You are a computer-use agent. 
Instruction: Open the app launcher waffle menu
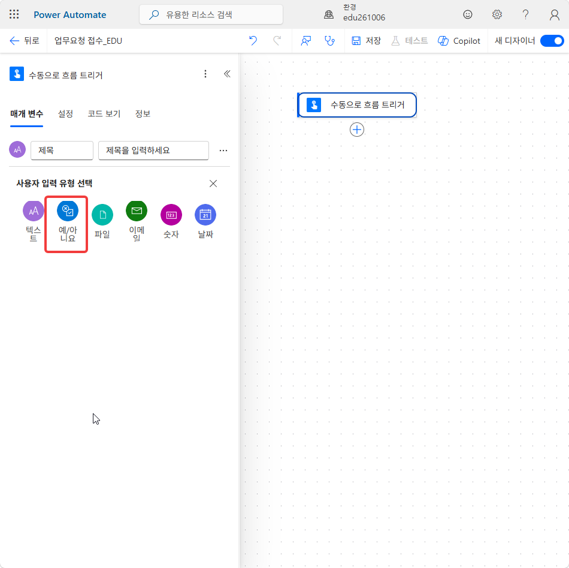tap(14, 14)
